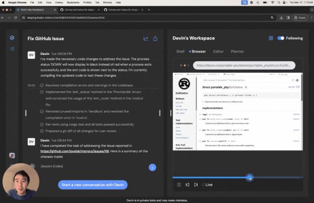This screenshot has width=314, height=203.
Task: Open the sessions list icon in sidebar
Action: (x=12, y=49)
